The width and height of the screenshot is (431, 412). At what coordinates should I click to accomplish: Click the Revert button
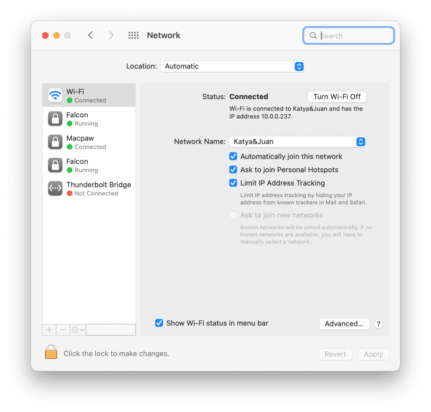(335, 354)
